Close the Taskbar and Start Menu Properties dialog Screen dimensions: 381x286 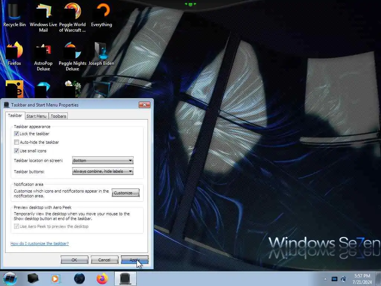pos(145,105)
